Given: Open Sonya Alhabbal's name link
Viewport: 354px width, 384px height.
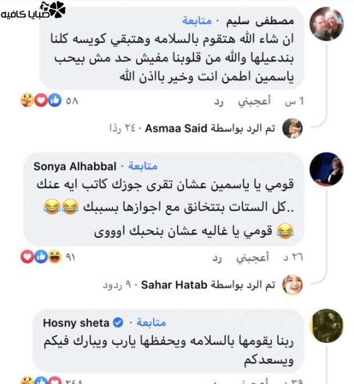Looking at the screenshot, I should [75, 166].
